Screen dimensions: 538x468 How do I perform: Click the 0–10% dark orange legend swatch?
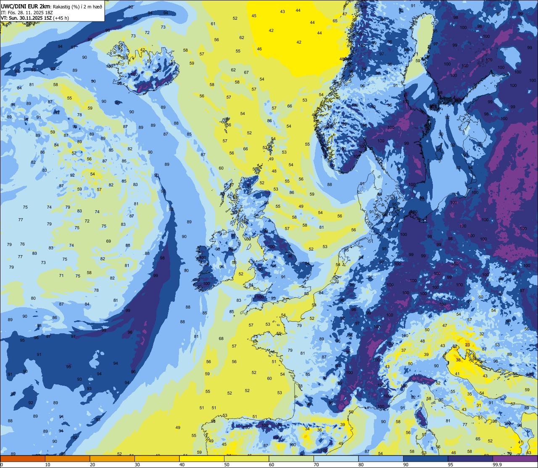(x=23, y=458)
